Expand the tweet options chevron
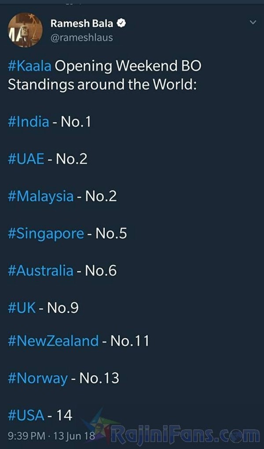 coord(253,22)
